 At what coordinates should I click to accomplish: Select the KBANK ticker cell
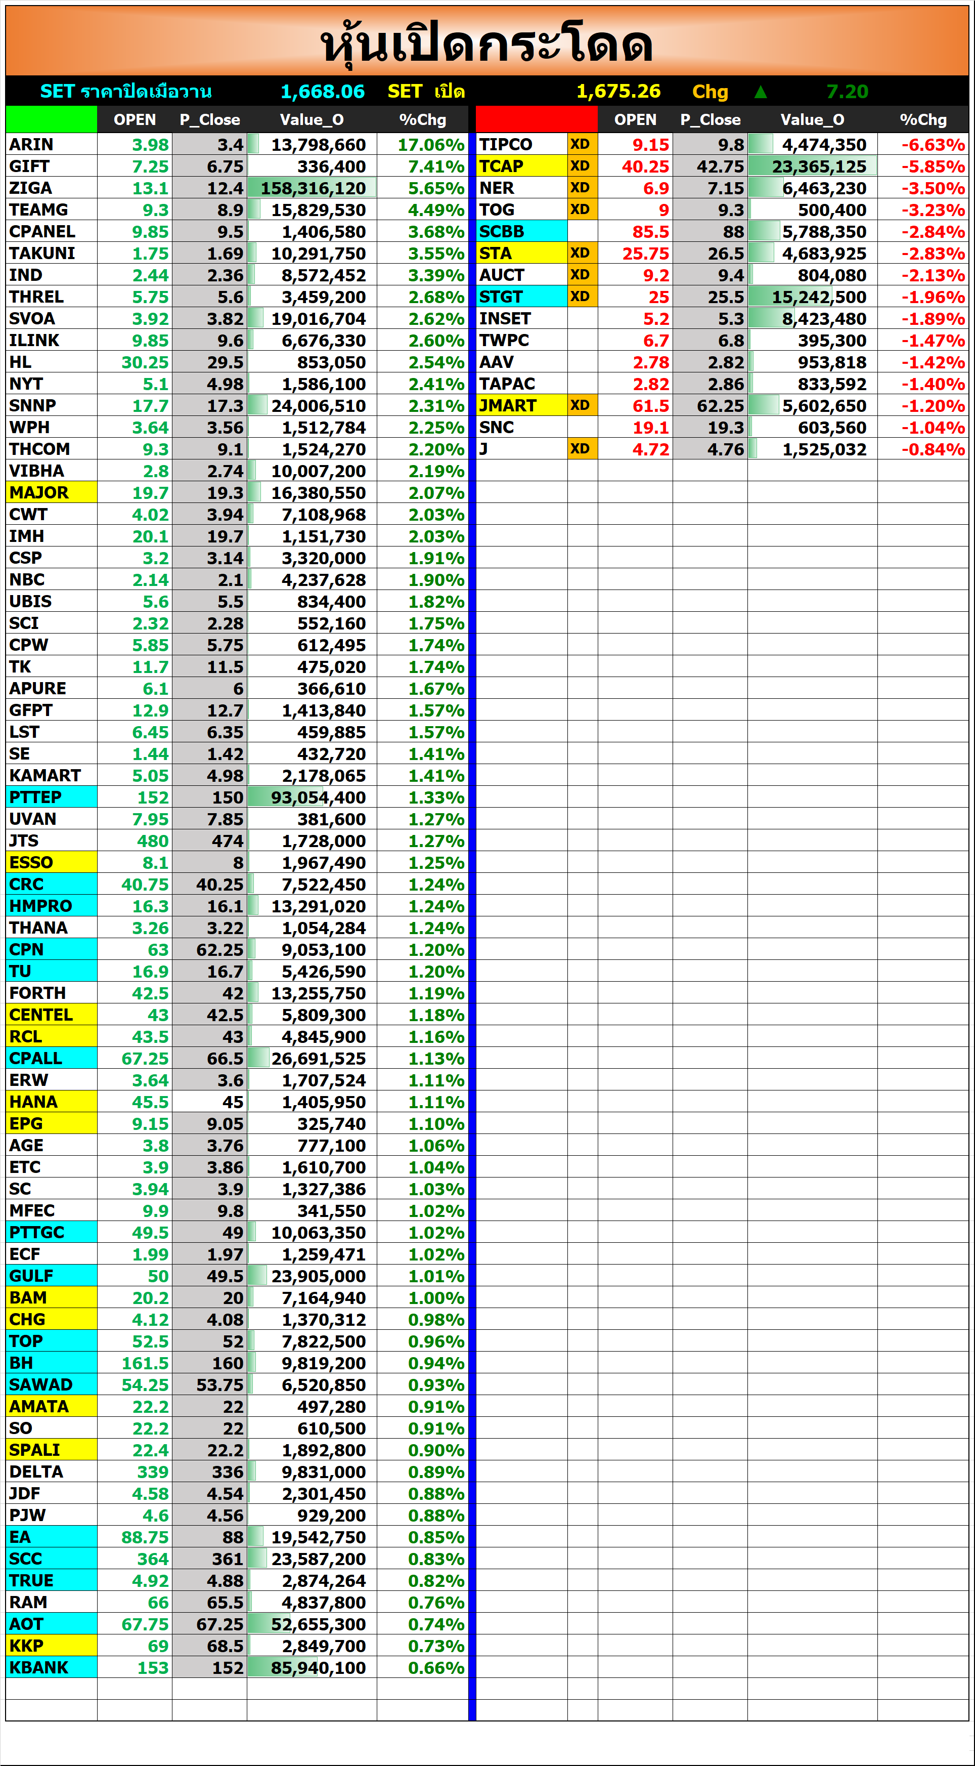(52, 1667)
